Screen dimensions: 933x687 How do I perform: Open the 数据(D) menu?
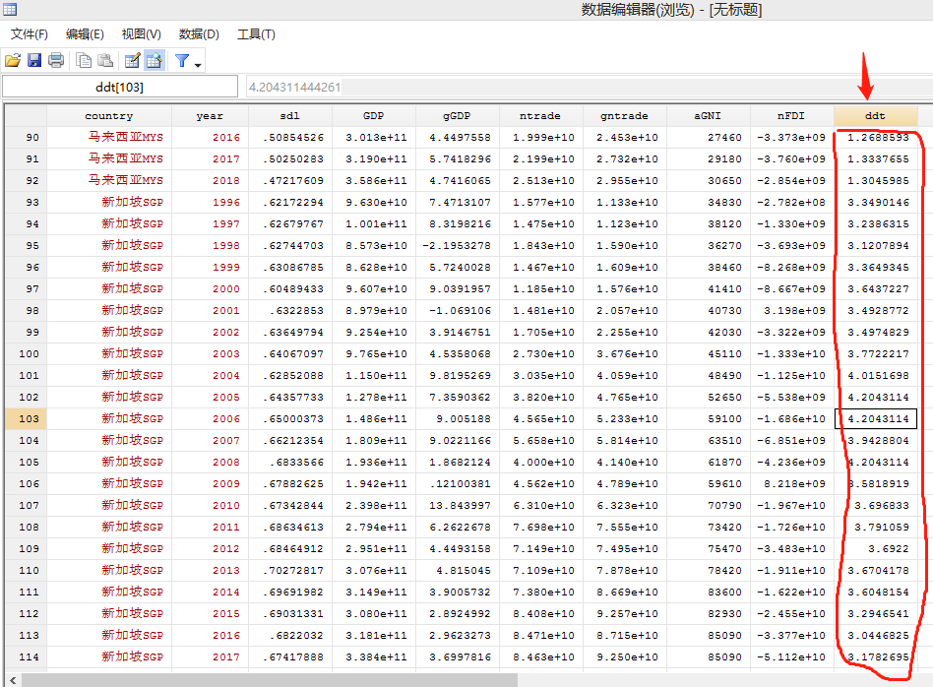tap(199, 34)
